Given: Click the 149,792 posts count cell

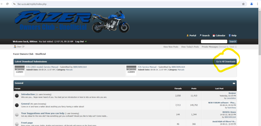Looking at the screenshot, I should pyautogui.click(x=194, y=105).
